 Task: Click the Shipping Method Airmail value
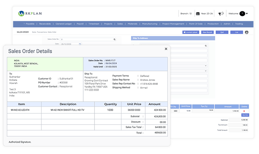[x=144, y=88]
